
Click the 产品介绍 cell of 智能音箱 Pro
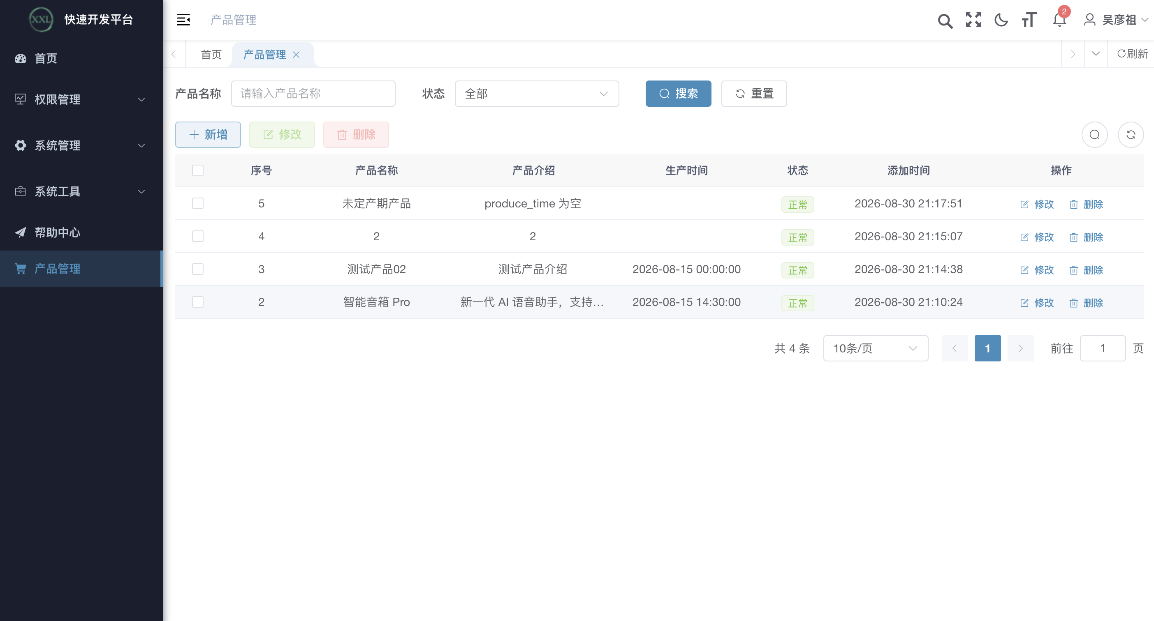533,302
